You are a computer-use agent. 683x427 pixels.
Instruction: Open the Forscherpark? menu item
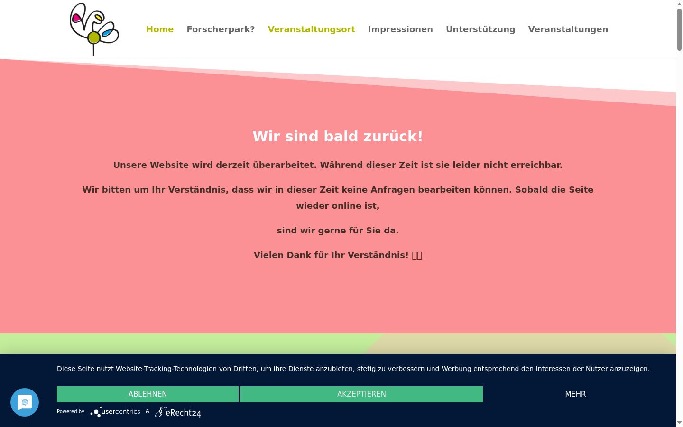(x=221, y=29)
